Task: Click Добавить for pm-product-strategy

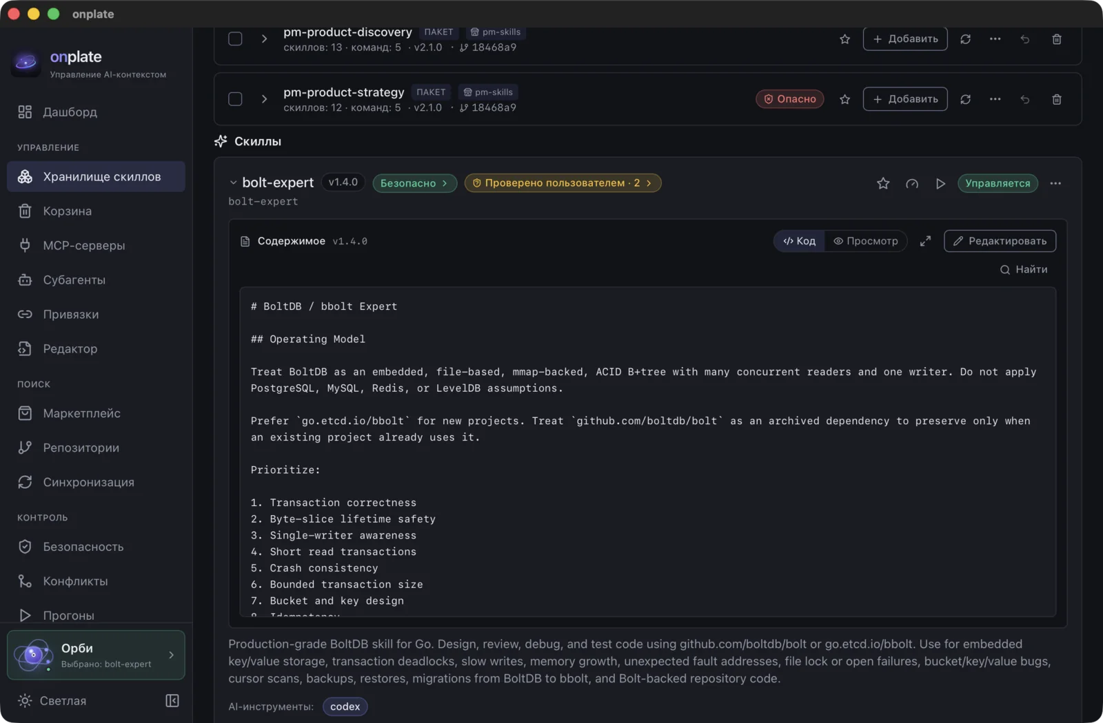Action: pyautogui.click(x=905, y=99)
